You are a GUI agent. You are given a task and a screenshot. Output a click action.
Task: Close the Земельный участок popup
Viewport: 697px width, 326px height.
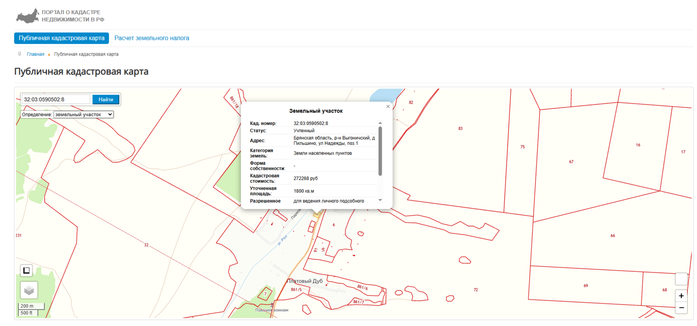[388, 107]
